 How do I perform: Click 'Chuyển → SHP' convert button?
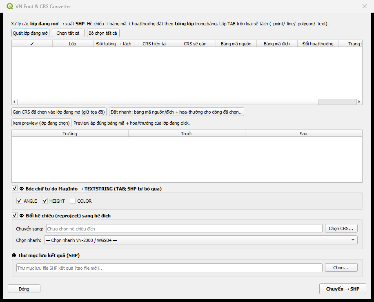(343, 289)
